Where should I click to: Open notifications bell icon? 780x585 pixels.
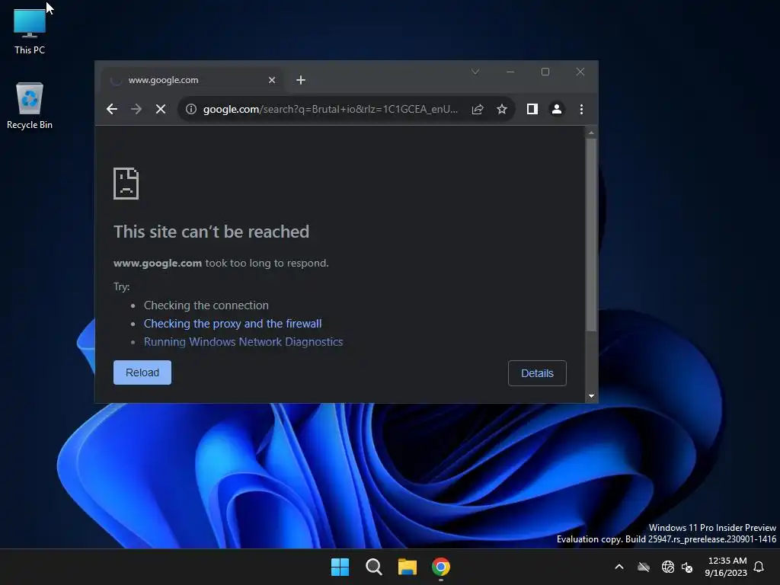pyautogui.click(x=759, y=567)
